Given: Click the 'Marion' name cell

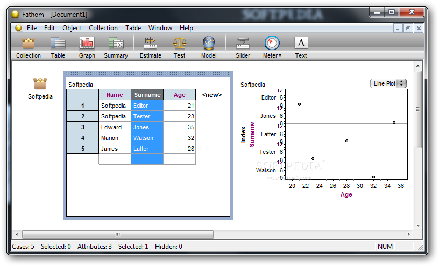Looking at the screenshot, I should coord(115,138).
